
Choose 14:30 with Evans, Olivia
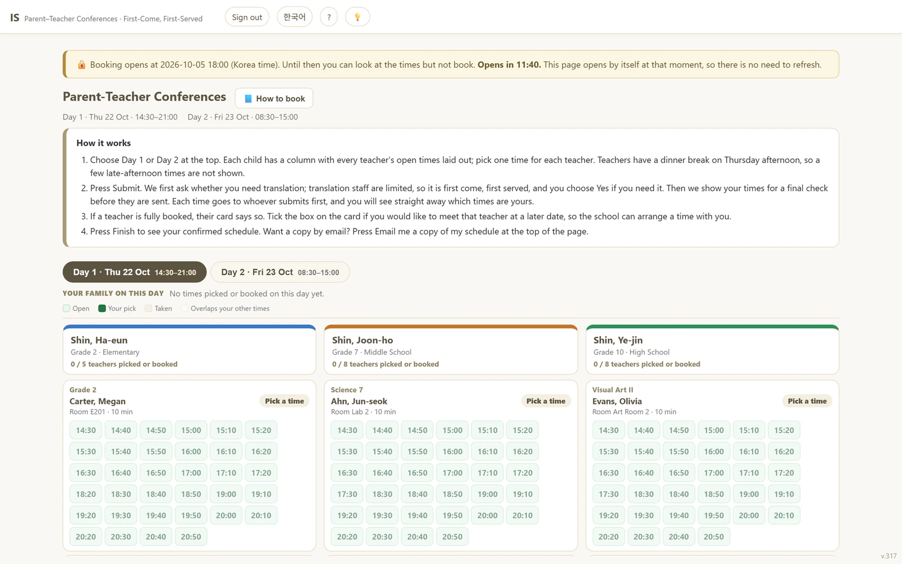pyautogui.click(x=609, y=430)
